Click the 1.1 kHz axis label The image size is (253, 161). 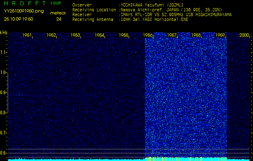coord(3,52)
